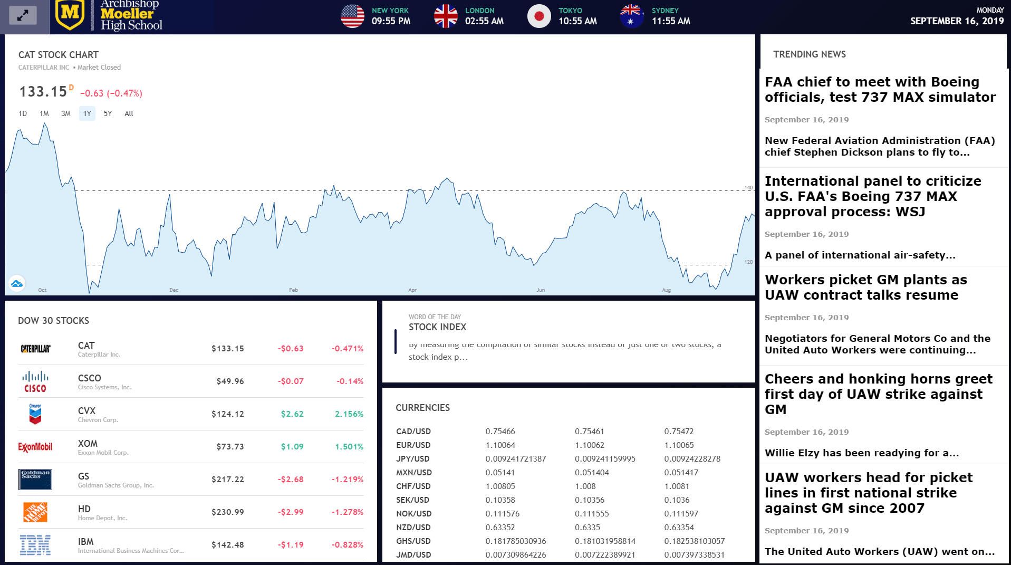Click the Australia flag icon

pyautogui.click(x=632, y=16)
